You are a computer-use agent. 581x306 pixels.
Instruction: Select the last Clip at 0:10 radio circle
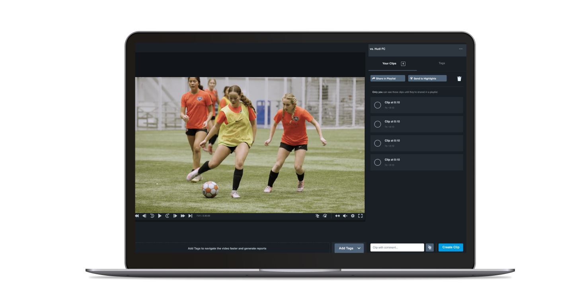[x=378, y=163]
